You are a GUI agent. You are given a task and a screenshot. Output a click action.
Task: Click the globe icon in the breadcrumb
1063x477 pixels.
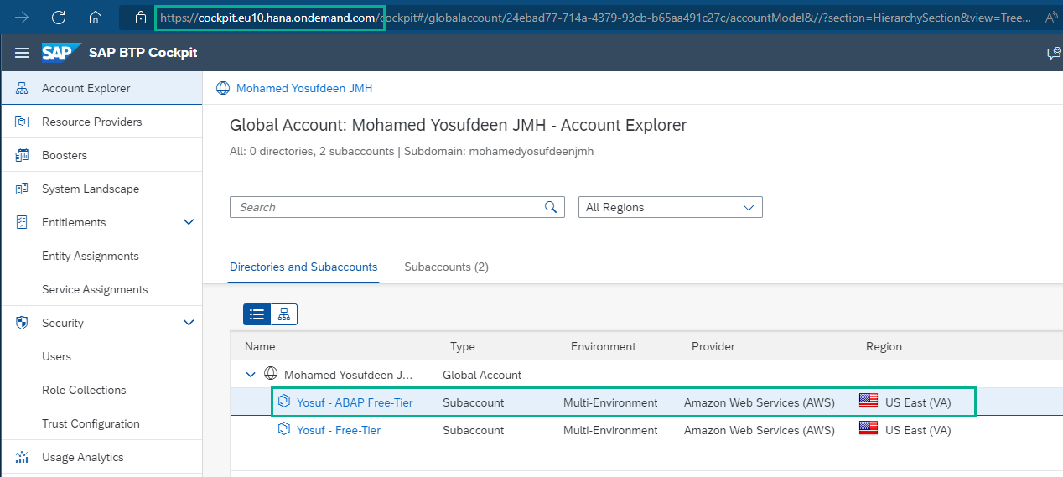[223, 88]
